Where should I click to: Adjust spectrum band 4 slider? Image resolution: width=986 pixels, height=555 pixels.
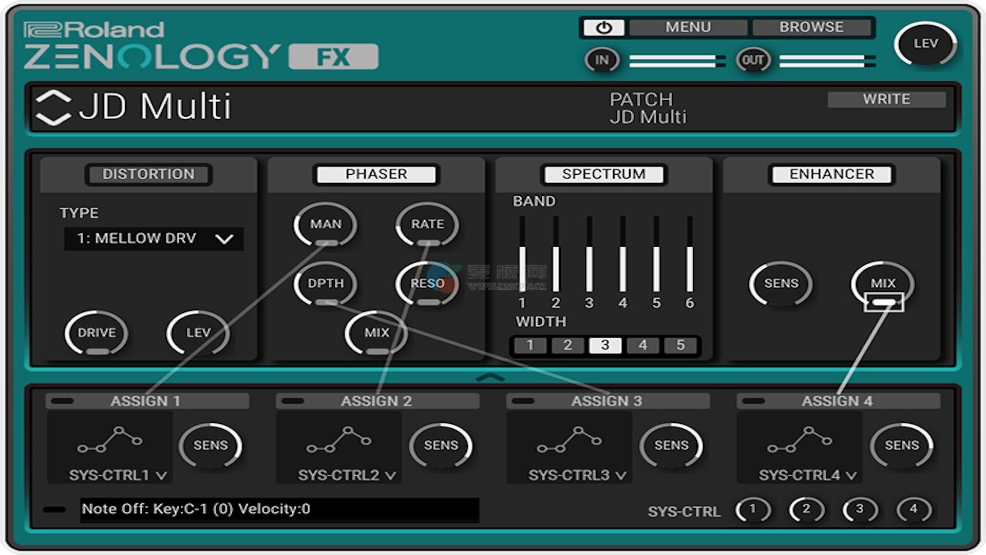622,254
